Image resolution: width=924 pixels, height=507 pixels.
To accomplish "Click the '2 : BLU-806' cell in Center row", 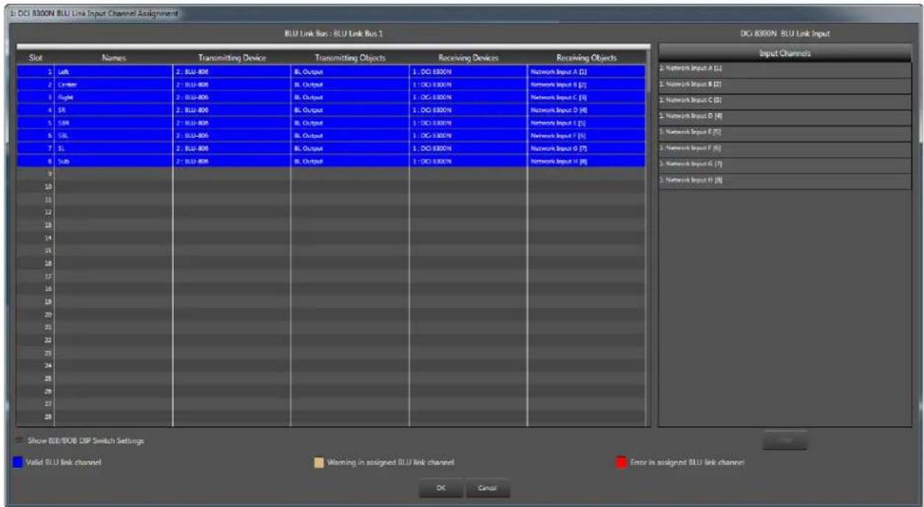I will [232, 85].
